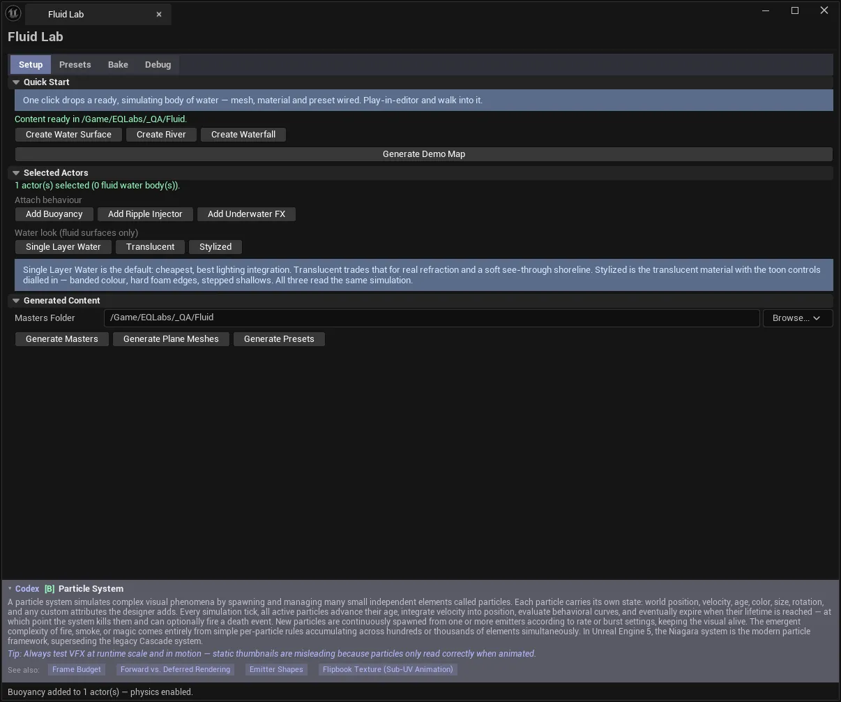
Task: Click 'Water look (fluid surfaces only)' label
Action: pyautogui.click(x=76, y=233)
